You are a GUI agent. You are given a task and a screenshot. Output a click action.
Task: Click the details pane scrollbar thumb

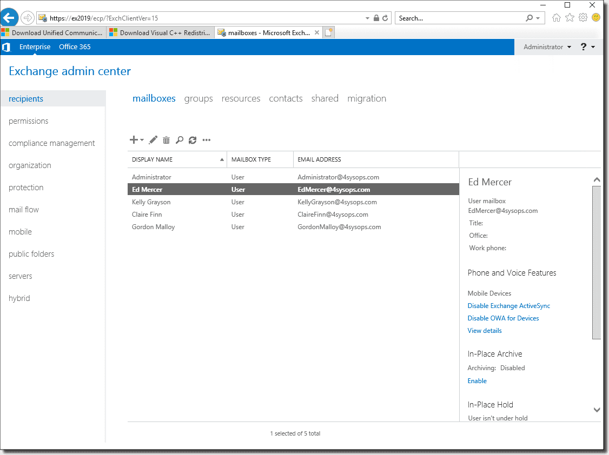596,262
